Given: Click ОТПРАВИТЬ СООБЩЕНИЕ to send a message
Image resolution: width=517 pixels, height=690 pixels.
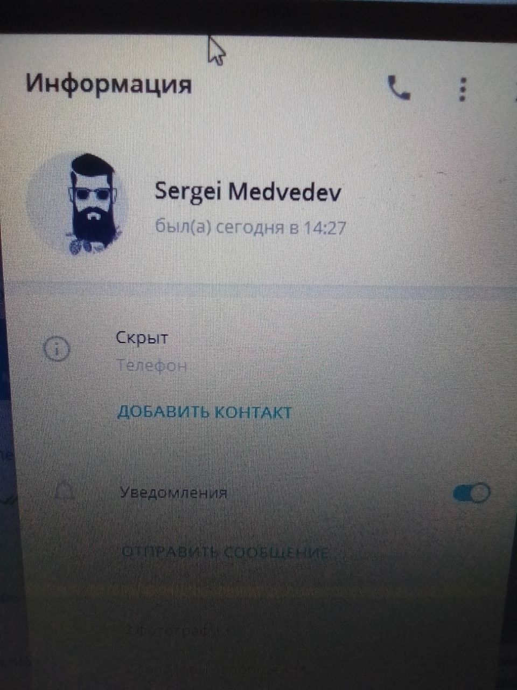Looking at the screenshot, I should (225, 553).
